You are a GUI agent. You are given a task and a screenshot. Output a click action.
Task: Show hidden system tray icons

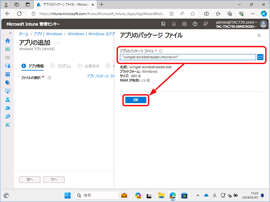[x=198, y=195]
